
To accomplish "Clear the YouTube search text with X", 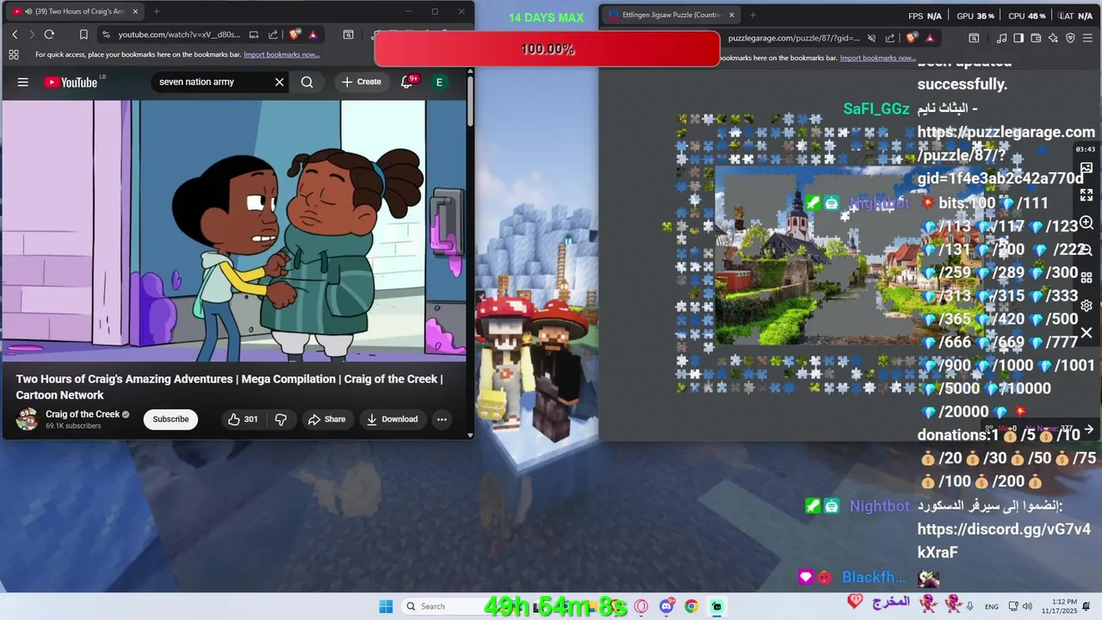I will [x=279, y=82].
